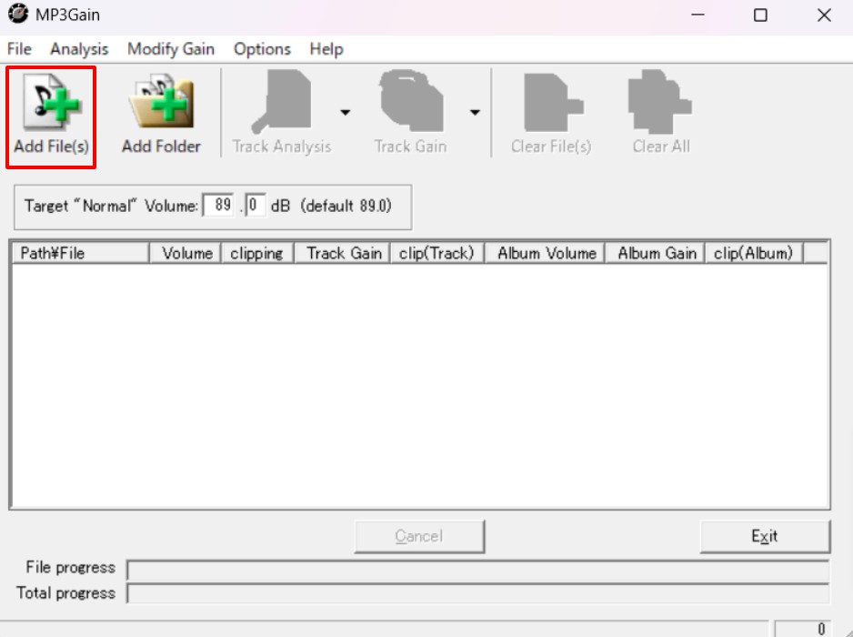This screenshot has height=637, width=853.
Task: Click the Add File(s) toolbar icon
Action: pos(52,101)
